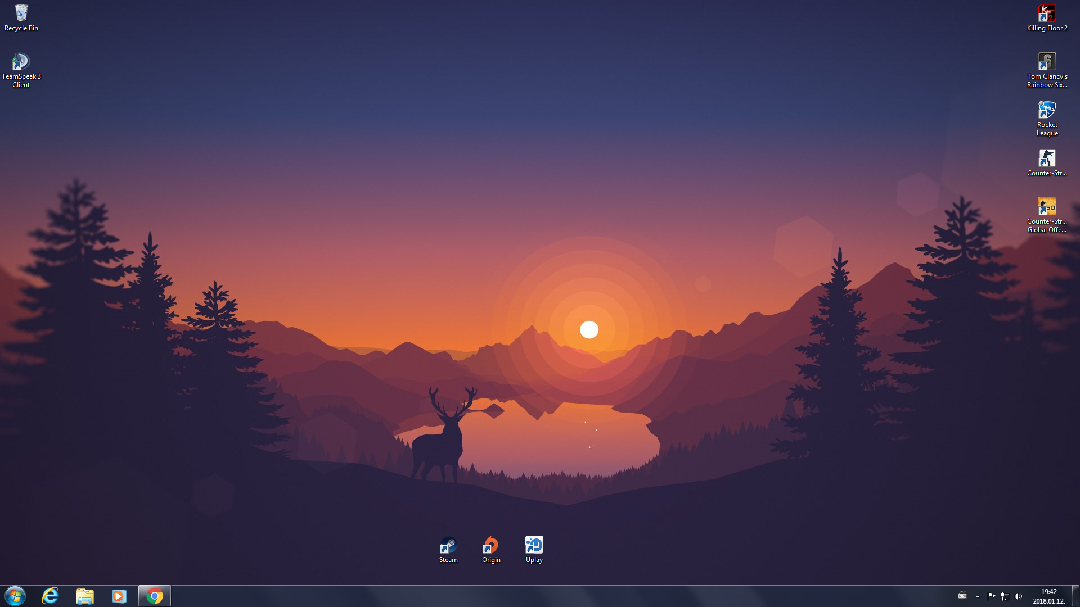Select the Recycle Bin desktop icon
Image resolution: width=1080 pixels, height=607 pixels.
point(21,18)
